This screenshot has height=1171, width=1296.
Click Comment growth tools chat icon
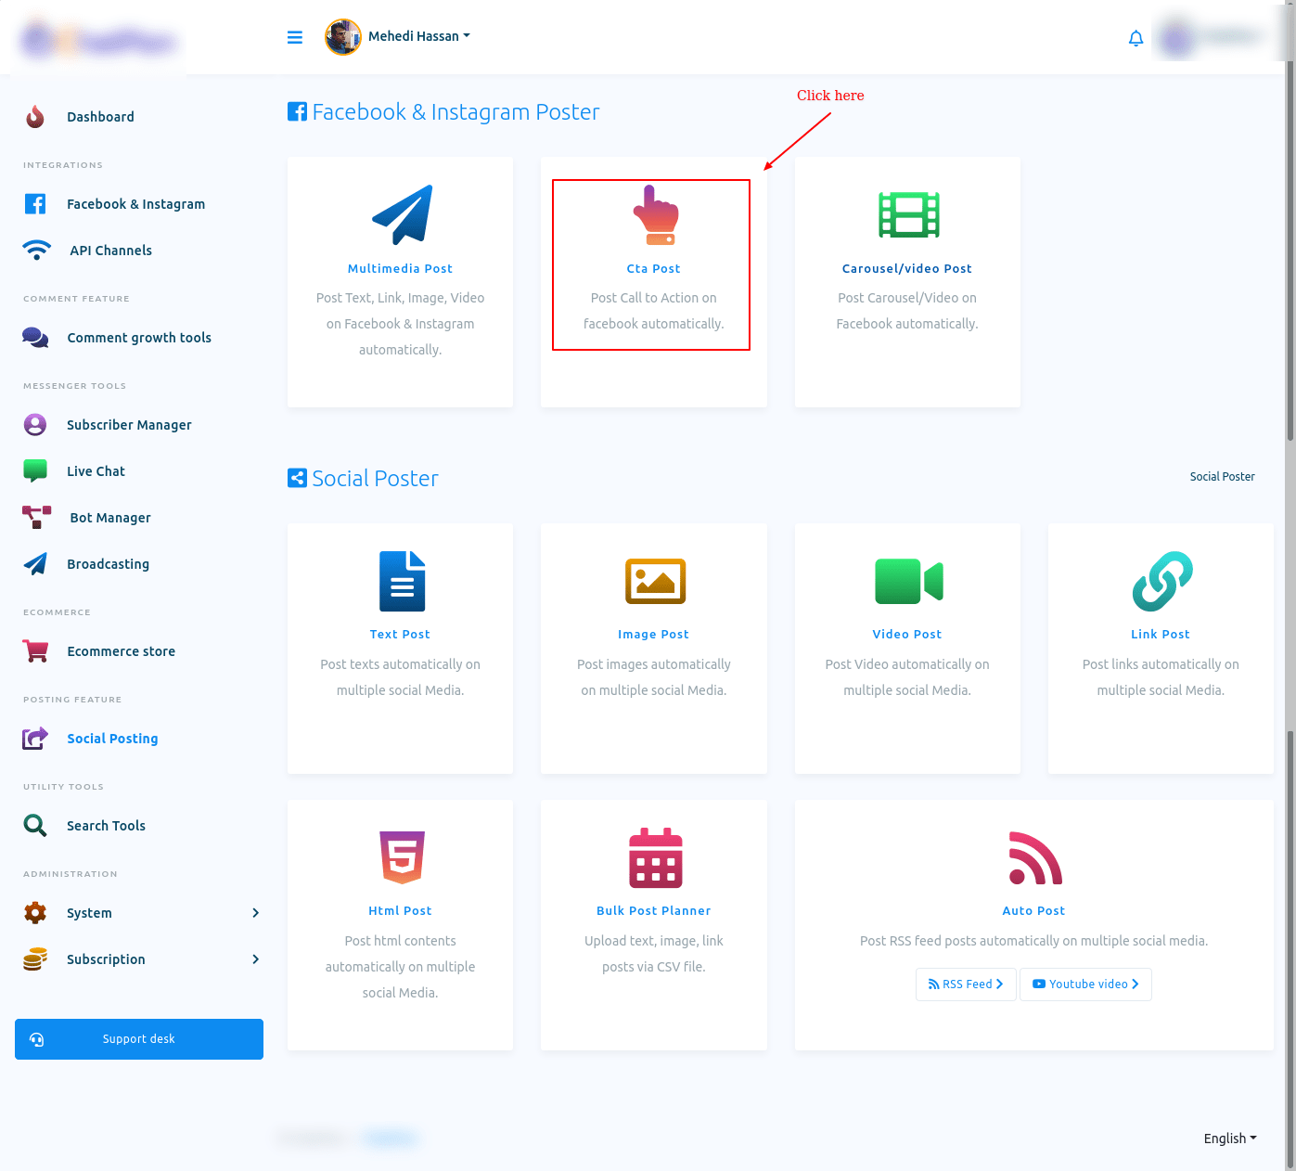(35, 338)
